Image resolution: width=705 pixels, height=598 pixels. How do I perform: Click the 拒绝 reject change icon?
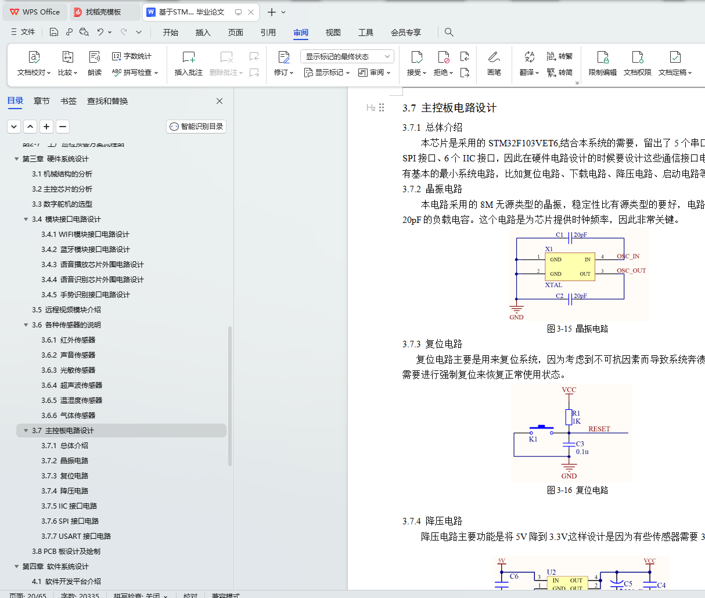coord(444,57)
